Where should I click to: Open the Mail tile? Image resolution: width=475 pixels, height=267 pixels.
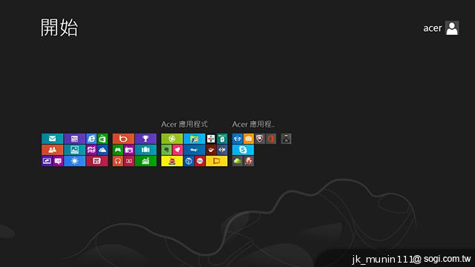(53, 139)
